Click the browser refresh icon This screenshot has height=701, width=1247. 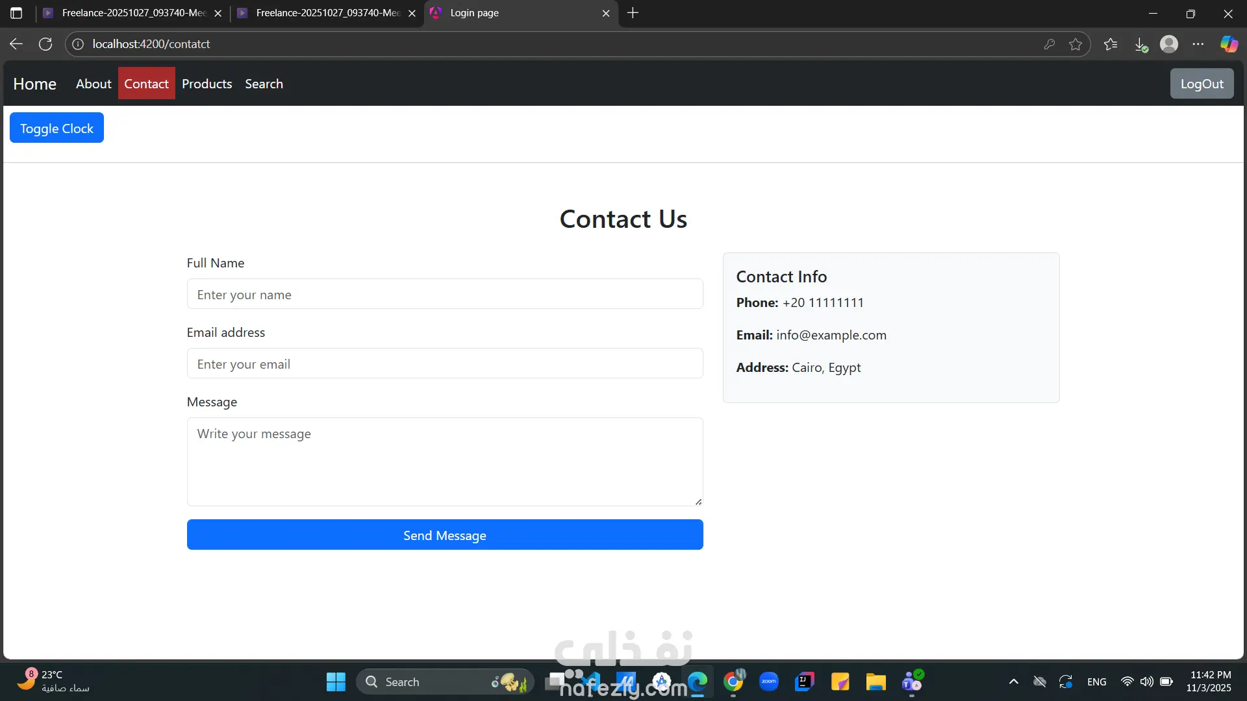45,44
